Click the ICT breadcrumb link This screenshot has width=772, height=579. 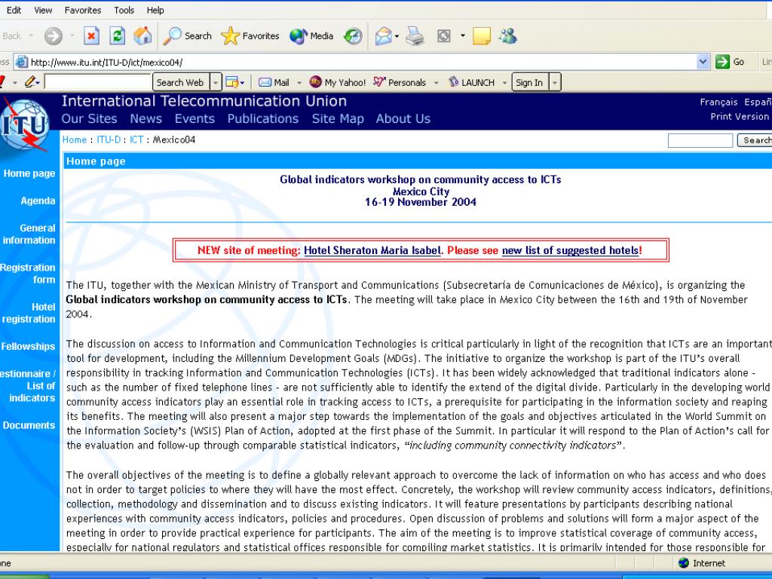[x=136, y=139]
